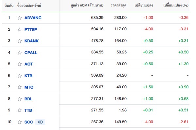This screenshot has height=130, width=196.
Task: Star the SCC stock row
Action: [20, 122]
